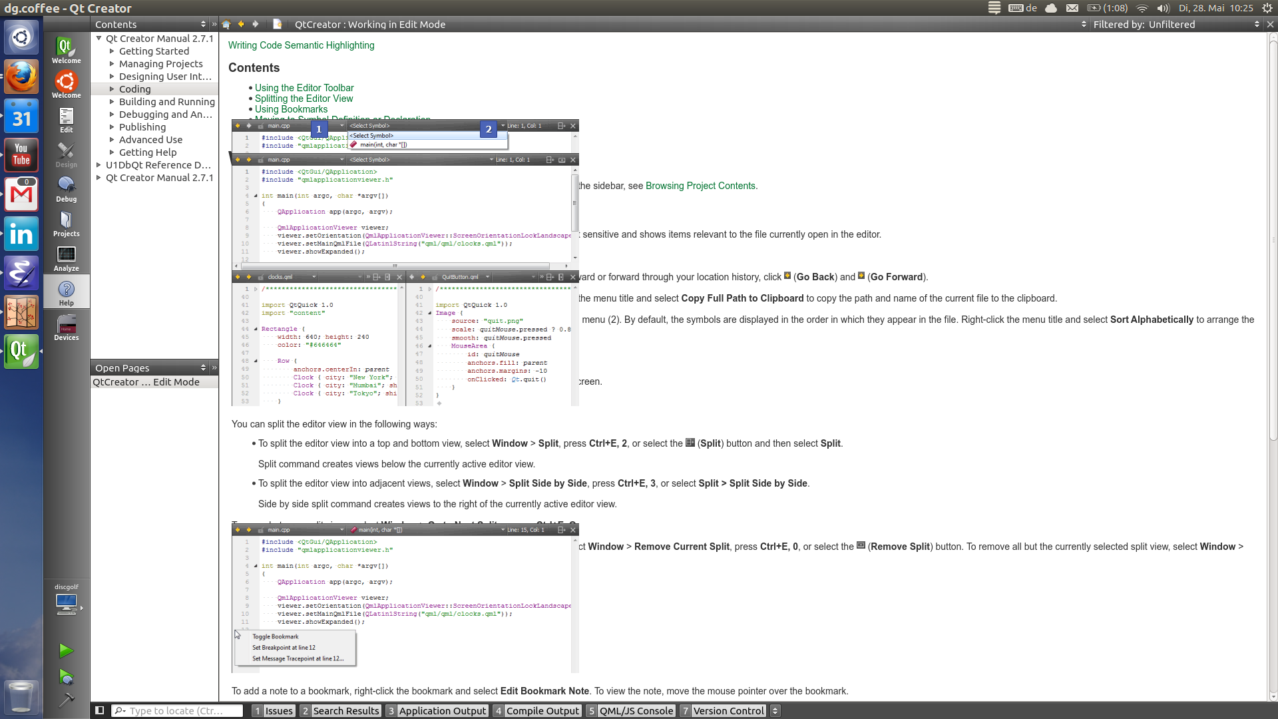Screen dimensions: 1278x719
Task: Open the Writing Code Semantic Highlighting link
Action: coord(301,45)
